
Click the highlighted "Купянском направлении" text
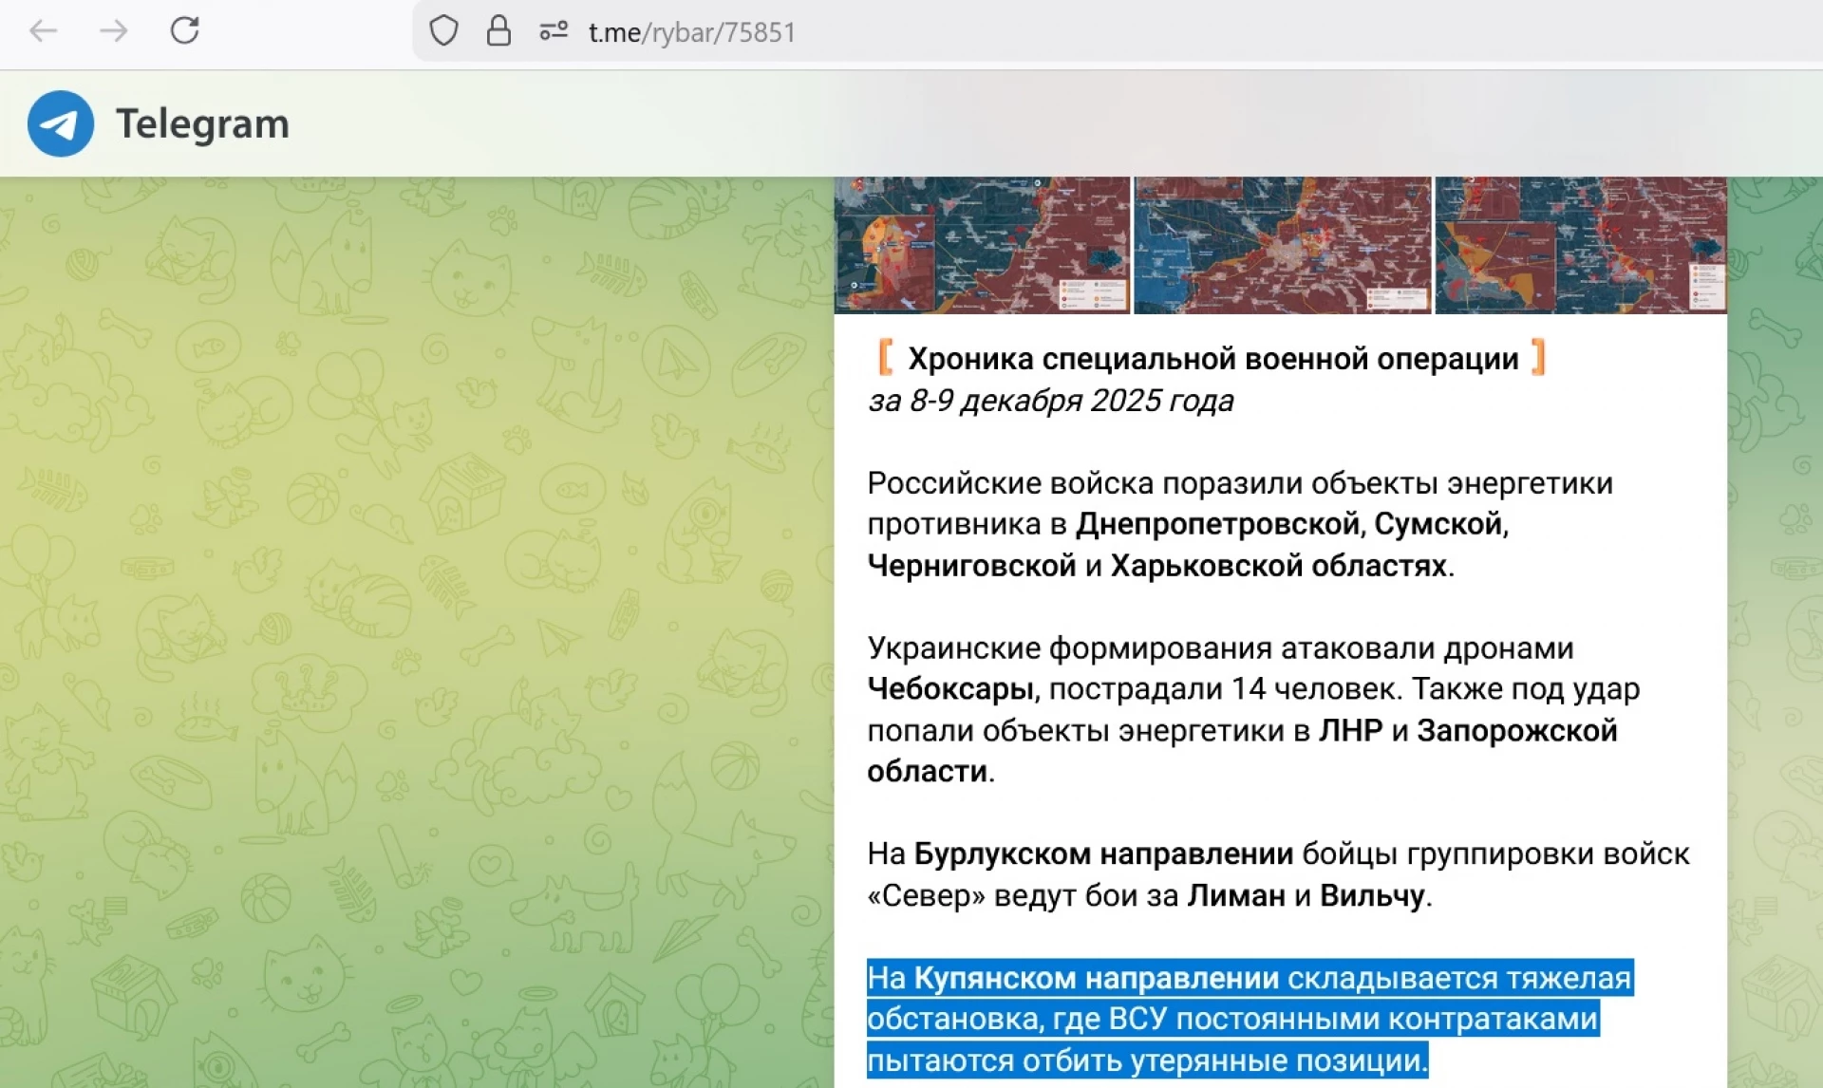click(1096, 978)
